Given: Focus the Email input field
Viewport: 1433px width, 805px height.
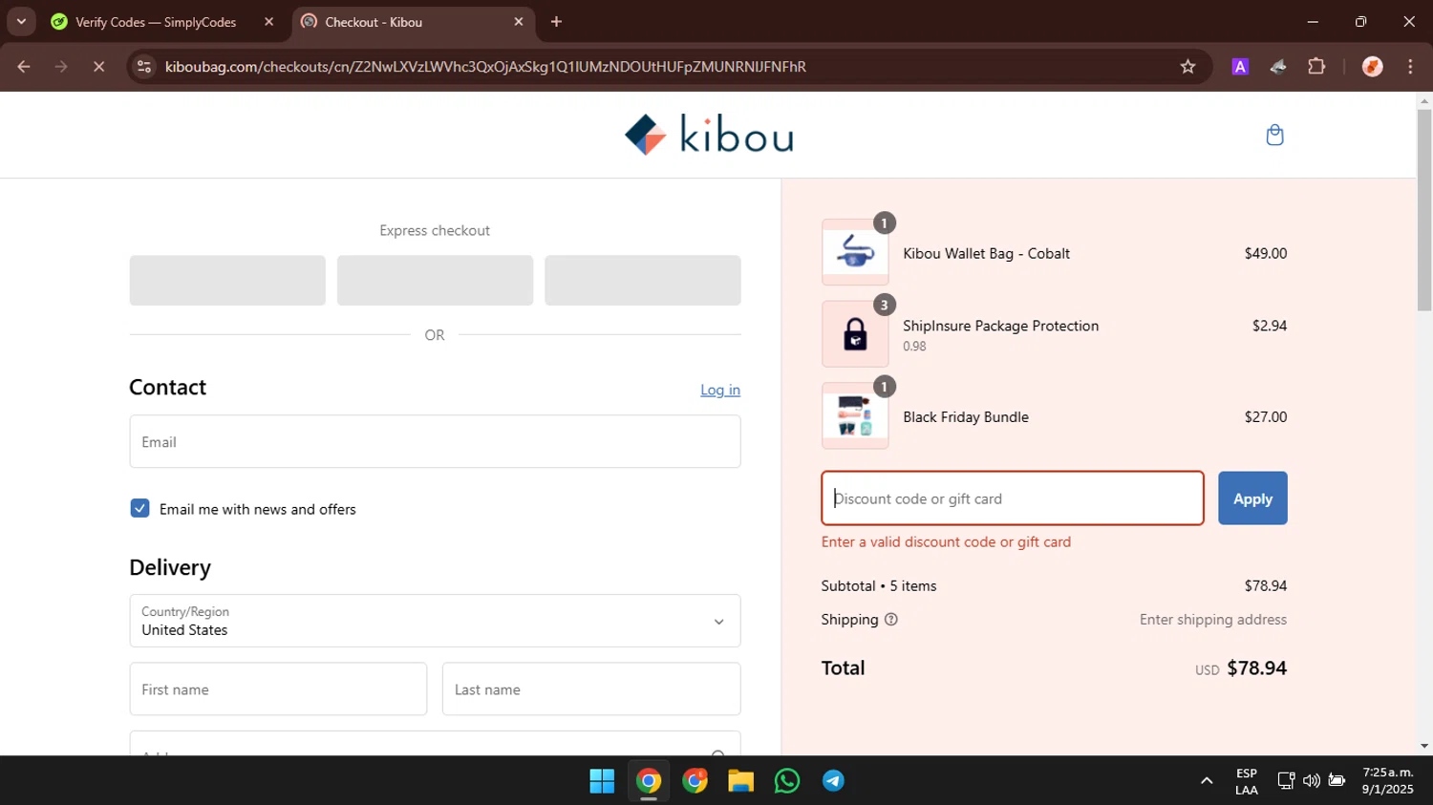Looking at the screenshot, I should [435, 441].
